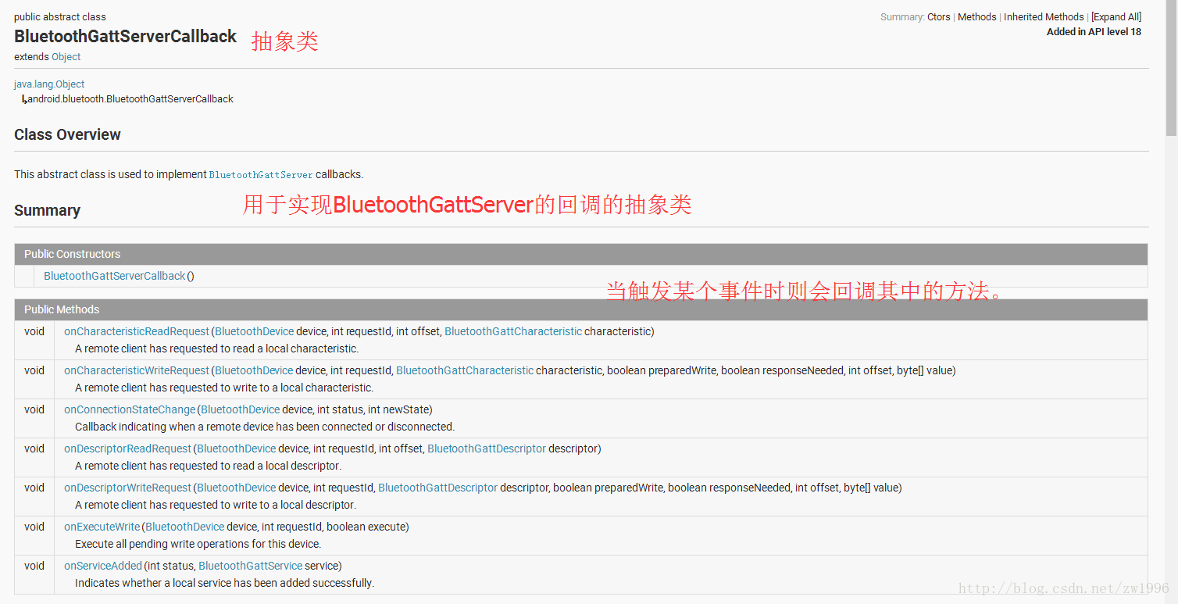Click 'Indicates whether a local service has been added successfully.'
The width and height of the screenshot is (1178, 604).
[225, 583]
